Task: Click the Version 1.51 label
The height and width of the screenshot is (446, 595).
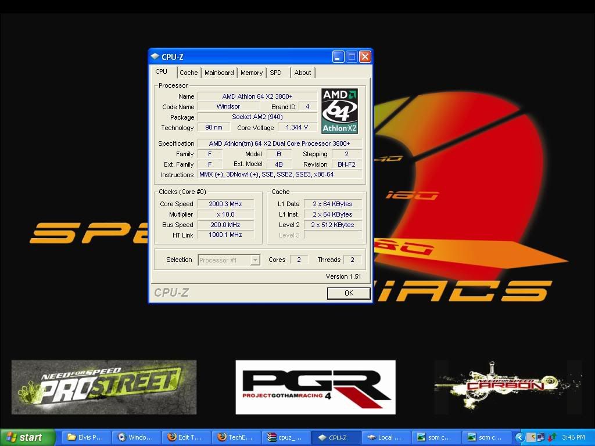Action: [343, 276]
